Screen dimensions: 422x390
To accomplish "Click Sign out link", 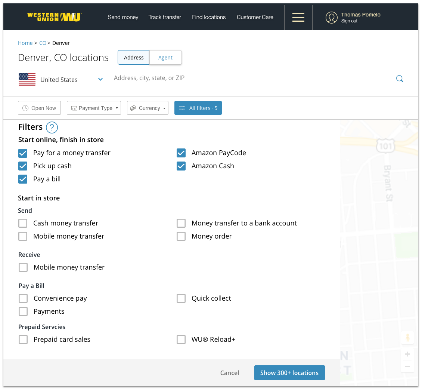I will [x=349, y=21].
